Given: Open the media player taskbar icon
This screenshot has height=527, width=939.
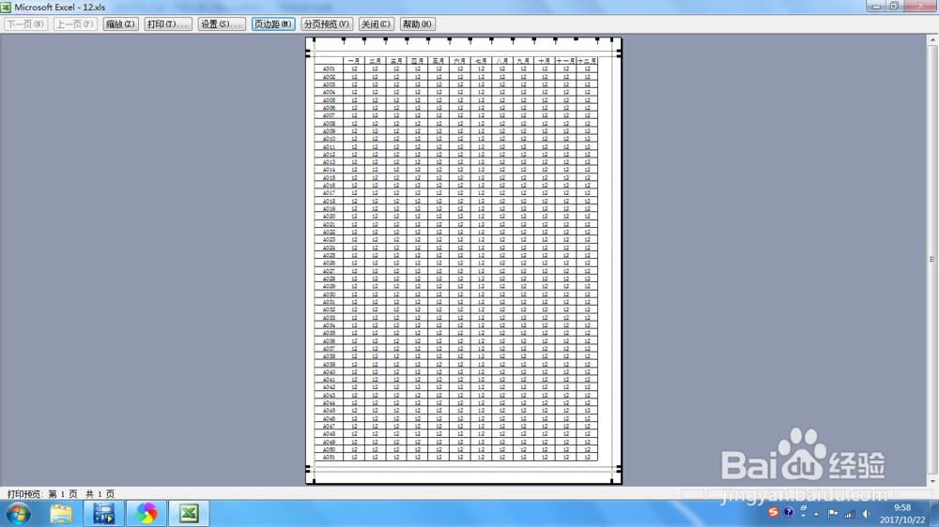Looking at the screenshot, I should pos(103,513).
